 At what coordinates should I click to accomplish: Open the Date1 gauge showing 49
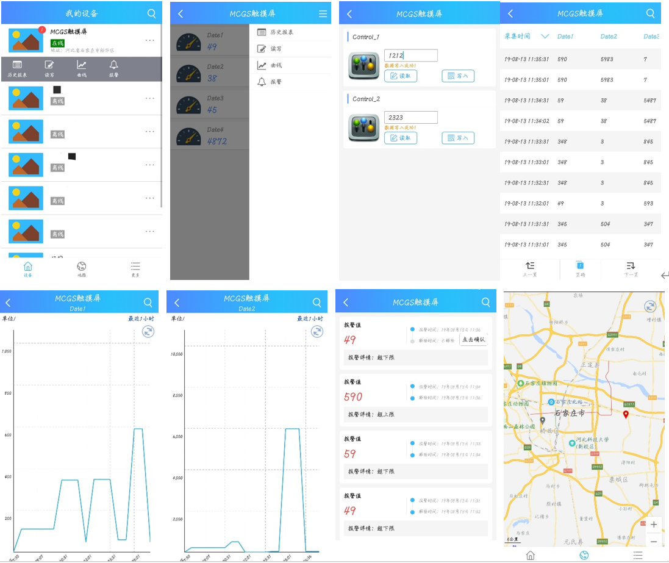pyautogui.click(x=210, y=41)
